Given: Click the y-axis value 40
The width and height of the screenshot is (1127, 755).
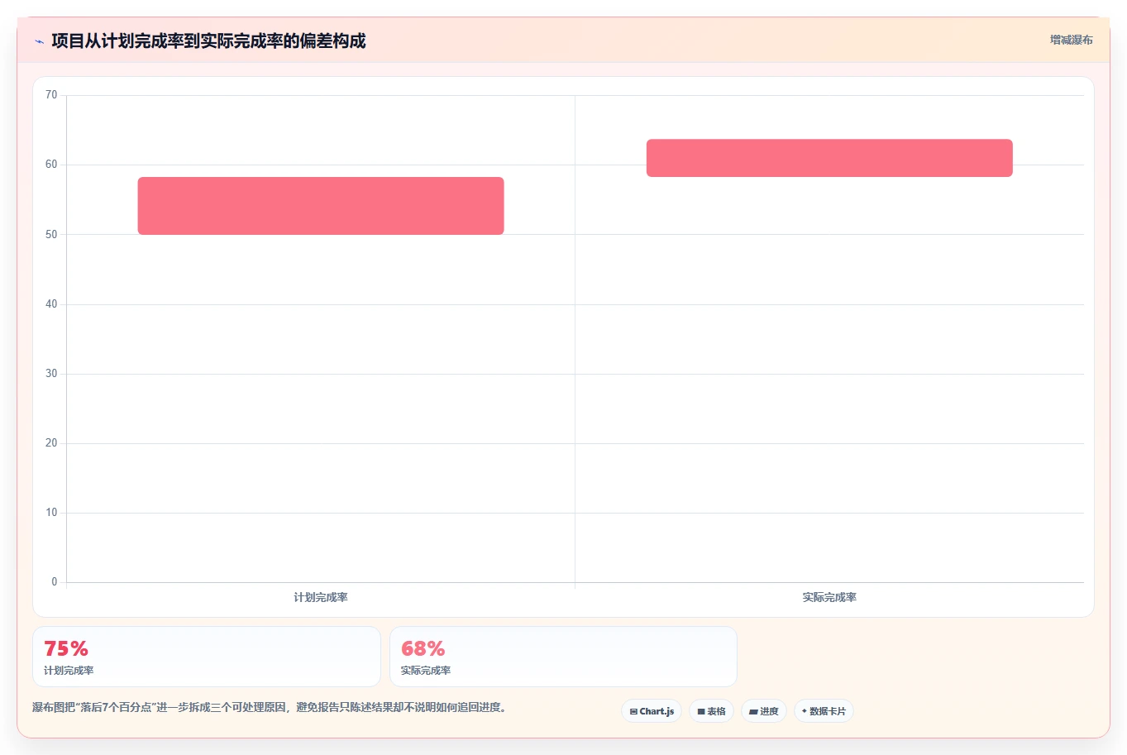Looking at the screenshot, I should (x=51, y=304).
